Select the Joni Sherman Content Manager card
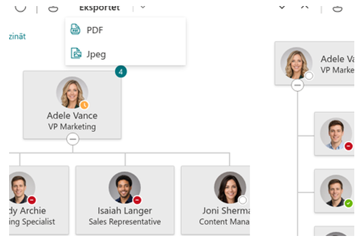364x242 pixels. (215, 200)
